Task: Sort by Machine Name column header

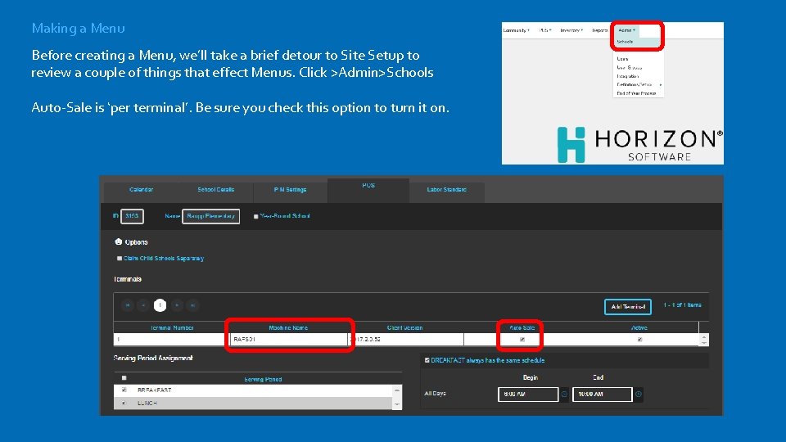Action: (x=288, y=327)
